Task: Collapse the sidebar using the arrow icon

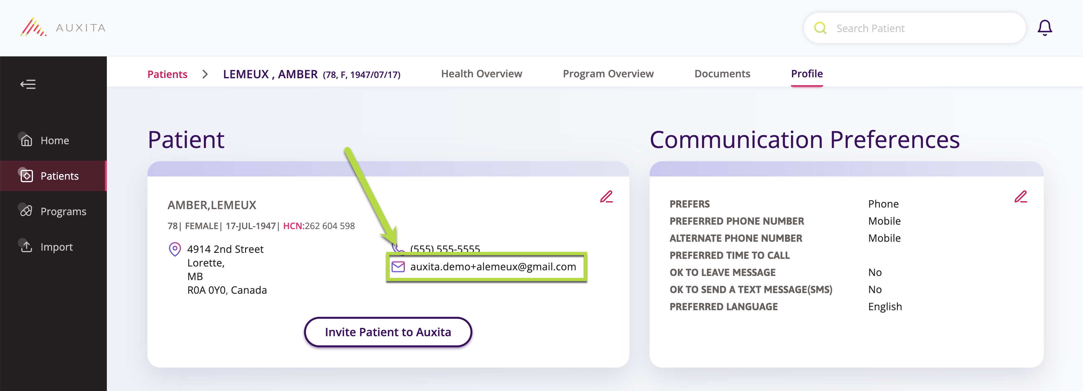Action: (x=28, y=84)
